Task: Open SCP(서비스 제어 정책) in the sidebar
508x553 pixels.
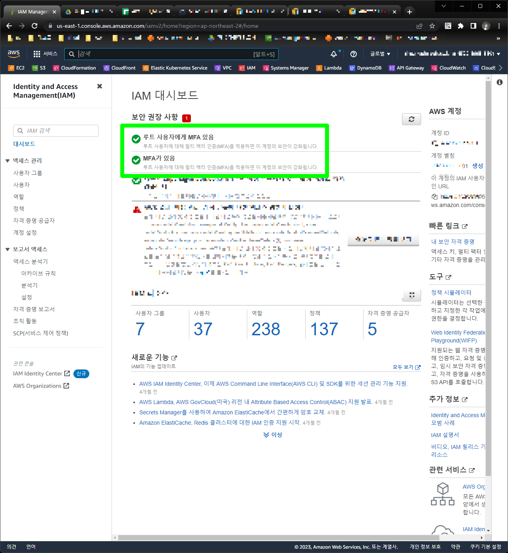Action: tap(41, 333)
